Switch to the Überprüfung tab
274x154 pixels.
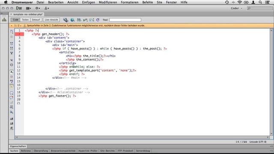pyautogui.click(x=41, y=151)
